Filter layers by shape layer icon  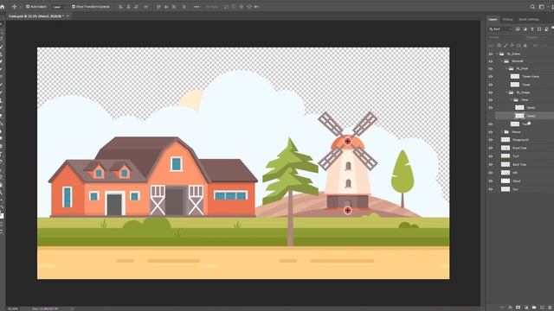[539, 29]
